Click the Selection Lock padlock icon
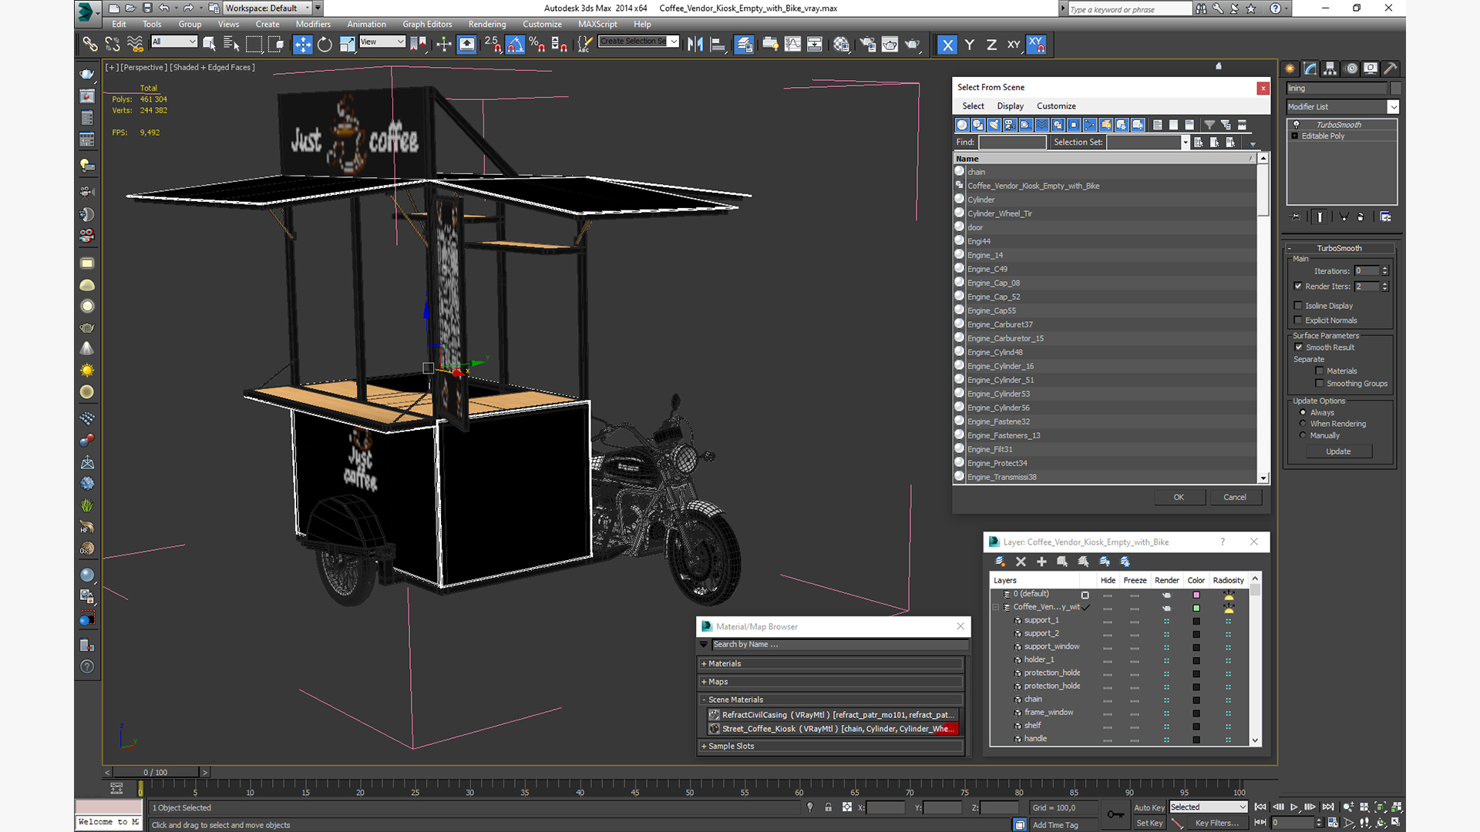Screen dimensions: 1480x832 (x=828, y=807)
